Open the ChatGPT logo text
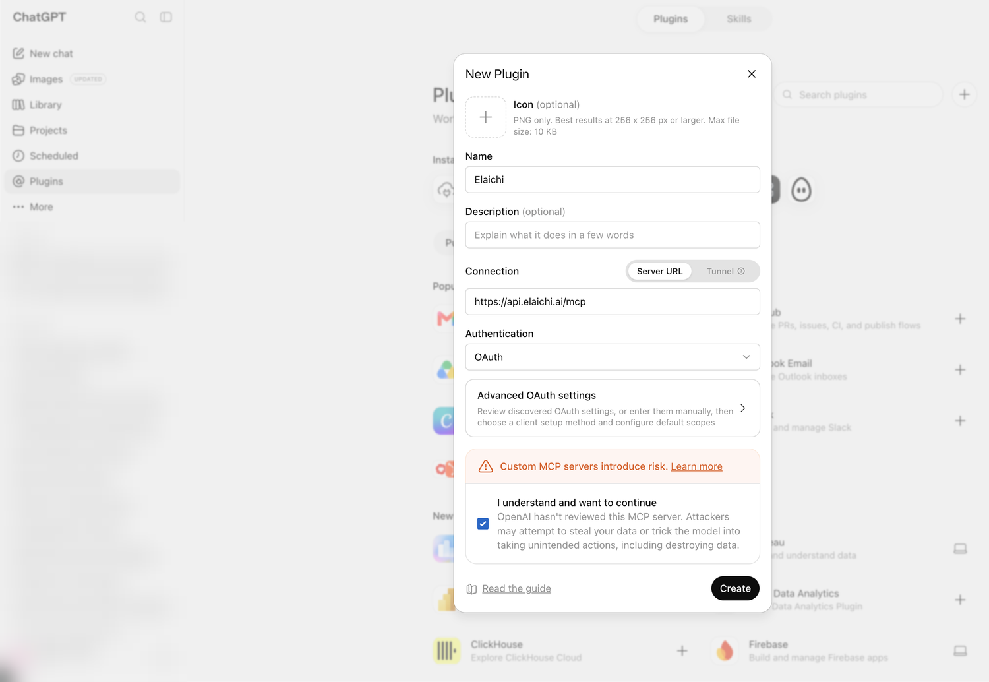The image size is (989, 682). 40,17
